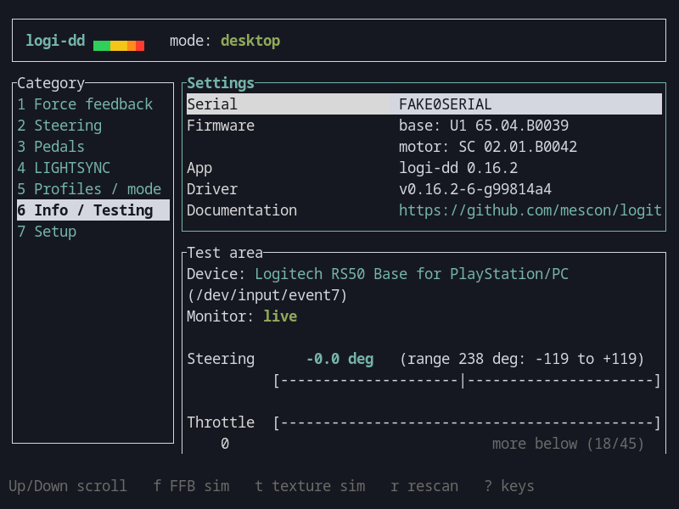Click the Serial row in Settings
679x509 pixels.
(424, 104)
